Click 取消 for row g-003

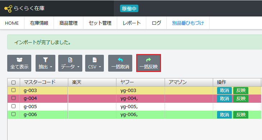click(x=224, y=91)
